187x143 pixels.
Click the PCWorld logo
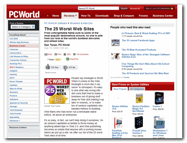(24, 14)
